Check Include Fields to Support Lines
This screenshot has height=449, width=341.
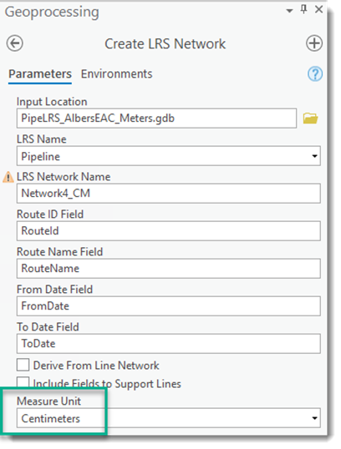pyautogui.click(x=23, y=382)
